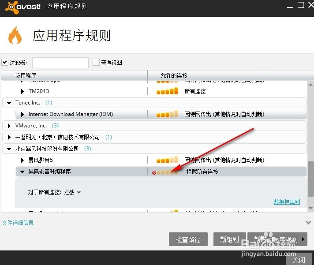Select the 所有连接 text for TM2013
The height and width of the screenshot is (265, 314).
tap(195, 91)
